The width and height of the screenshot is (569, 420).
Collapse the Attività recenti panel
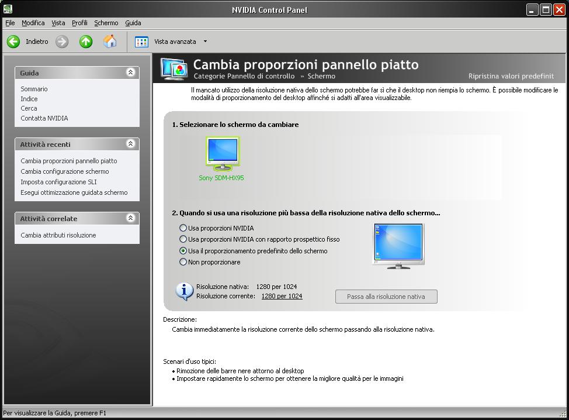131,144
